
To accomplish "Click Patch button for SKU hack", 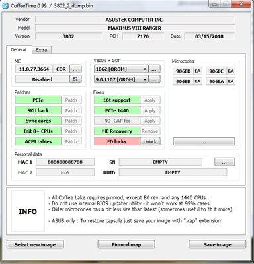I will [71, 110].
